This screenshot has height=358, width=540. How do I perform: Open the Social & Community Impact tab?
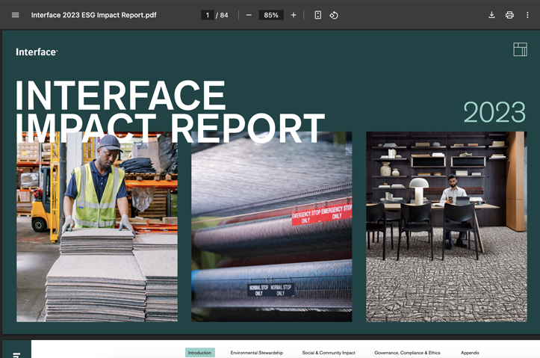(x=329, y=353)
